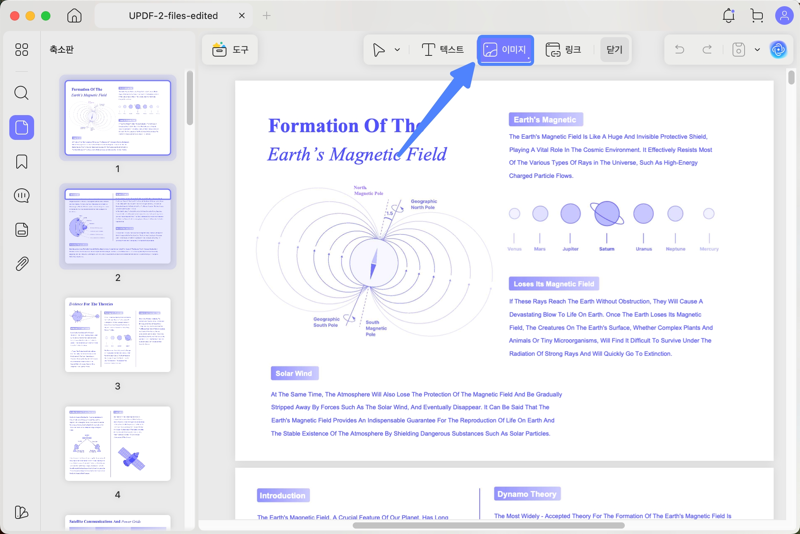Click the 축소판 panel heading
This screenshot has width=800, height=534.
(x=62, y=49)
